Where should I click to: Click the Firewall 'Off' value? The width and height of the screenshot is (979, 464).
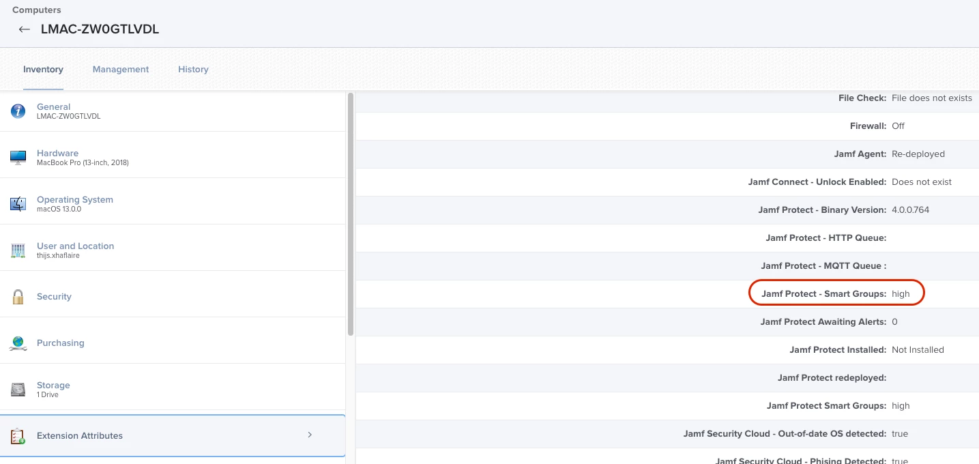(898, 126)
